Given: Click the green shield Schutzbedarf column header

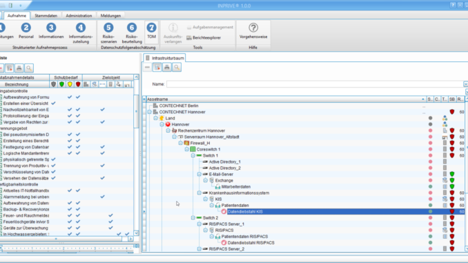Looking at the screenshot, I should pos(62,84).
